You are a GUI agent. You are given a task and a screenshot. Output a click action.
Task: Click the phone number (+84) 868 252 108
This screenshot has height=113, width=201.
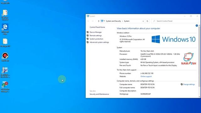[x=147, y=73]
